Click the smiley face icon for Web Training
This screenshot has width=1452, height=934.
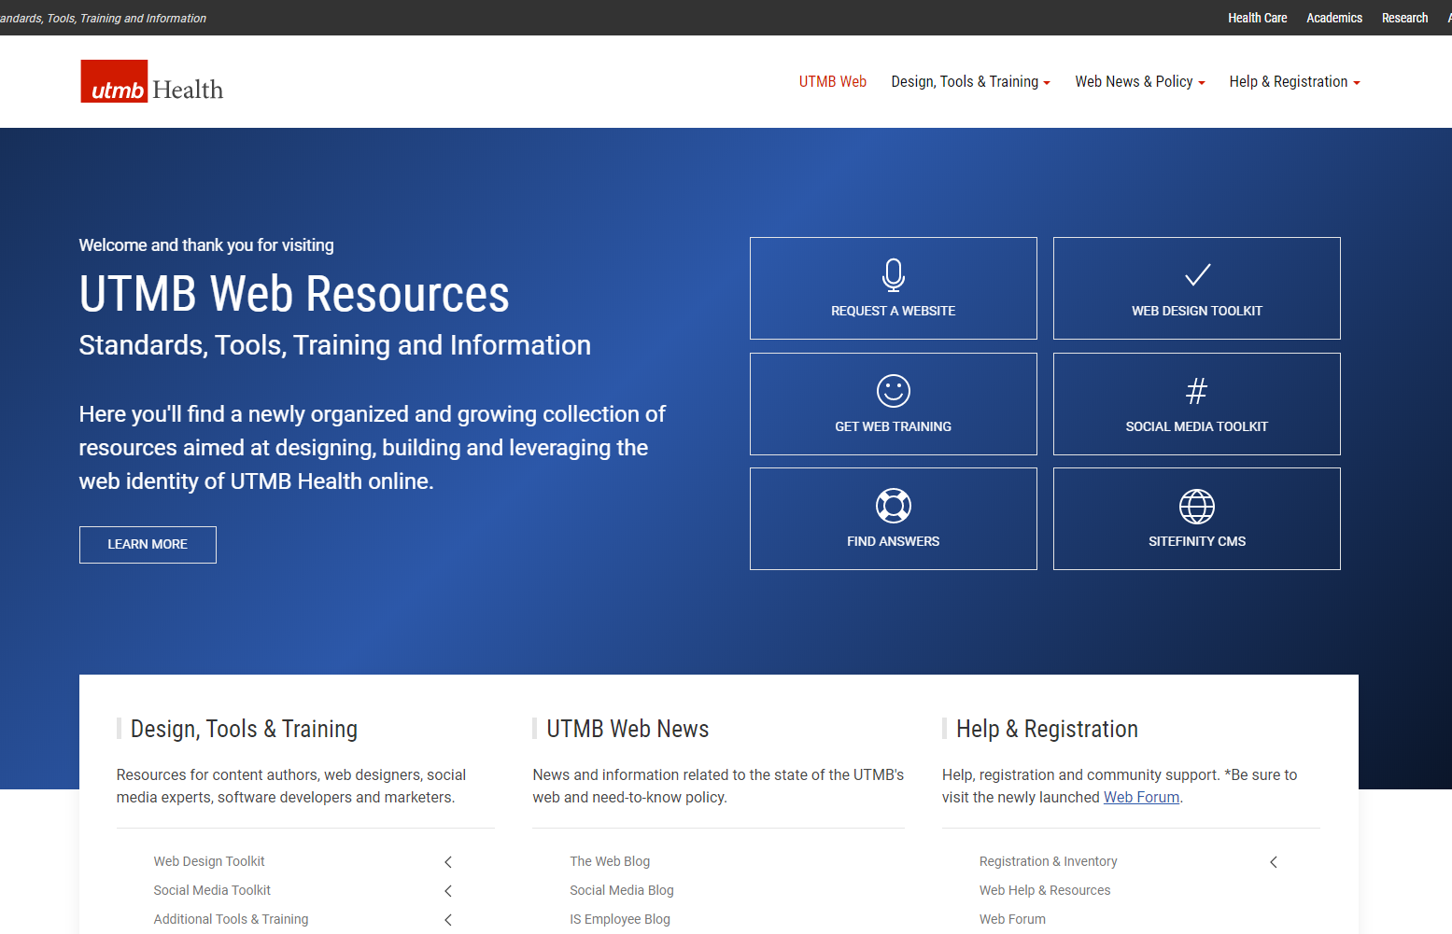point(893,391)
